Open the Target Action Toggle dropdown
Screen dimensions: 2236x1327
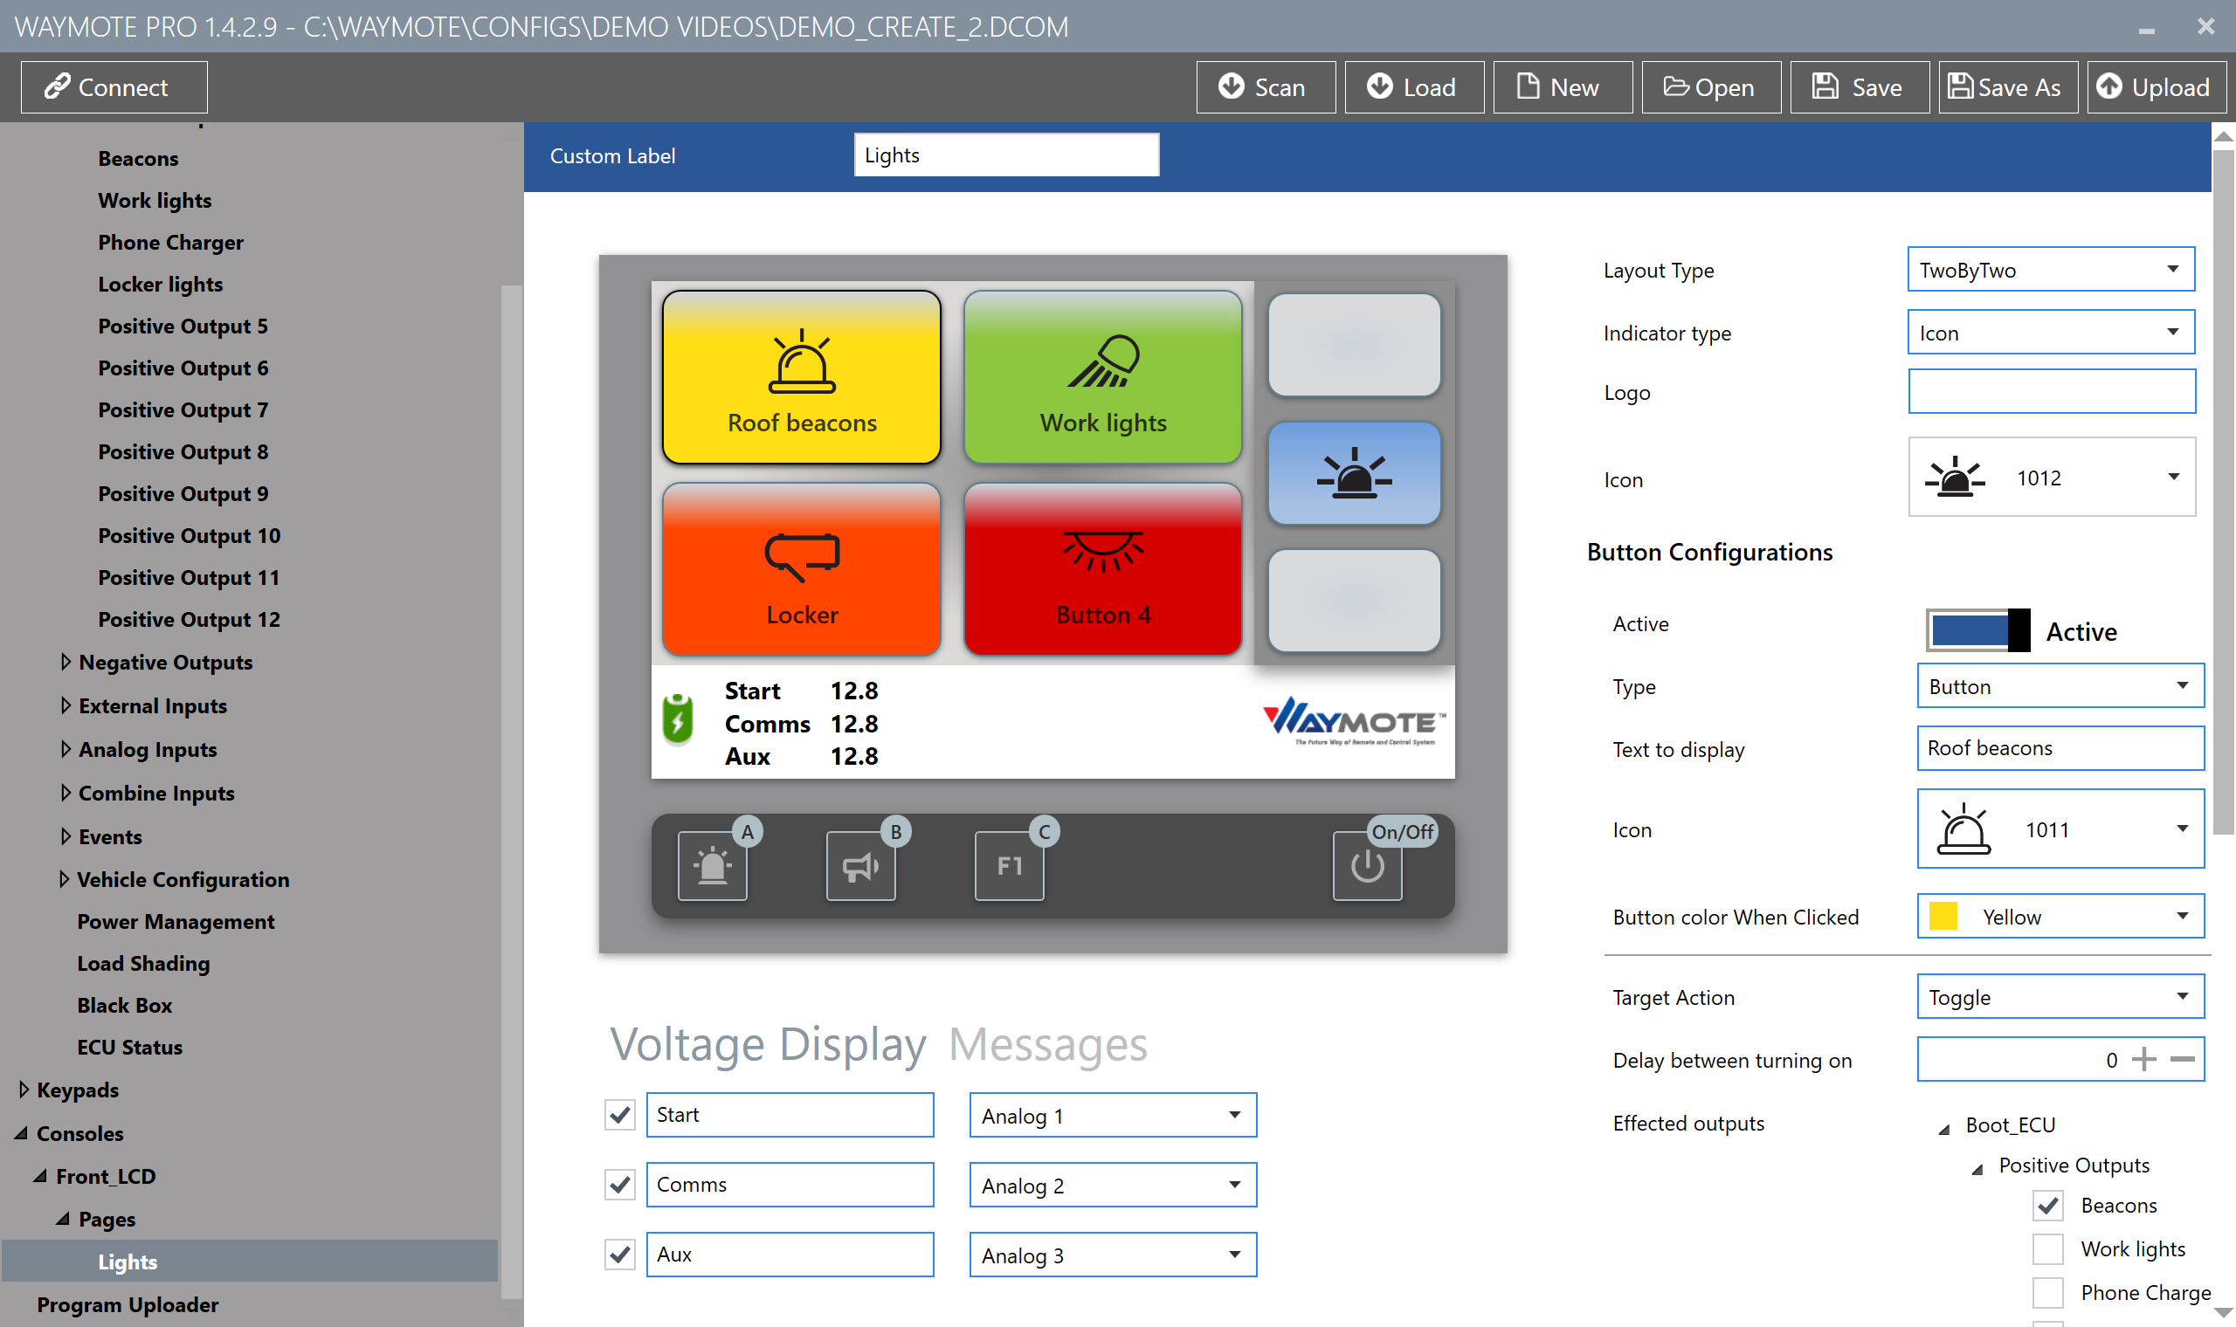coord(2060,996)
